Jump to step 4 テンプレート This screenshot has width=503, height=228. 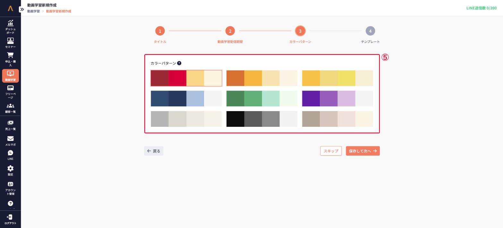[370, 31]
